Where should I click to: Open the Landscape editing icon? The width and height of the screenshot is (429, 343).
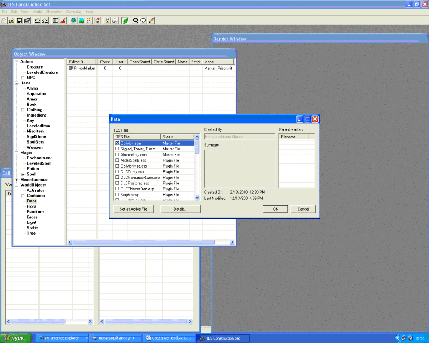tap(81, 21)
